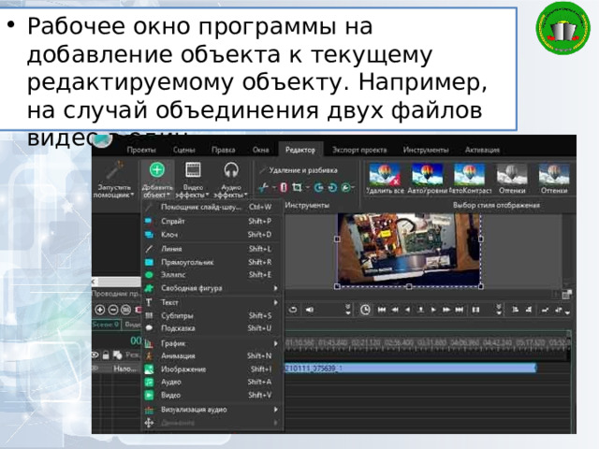Expand the Текст submenu

coord(212,302)
